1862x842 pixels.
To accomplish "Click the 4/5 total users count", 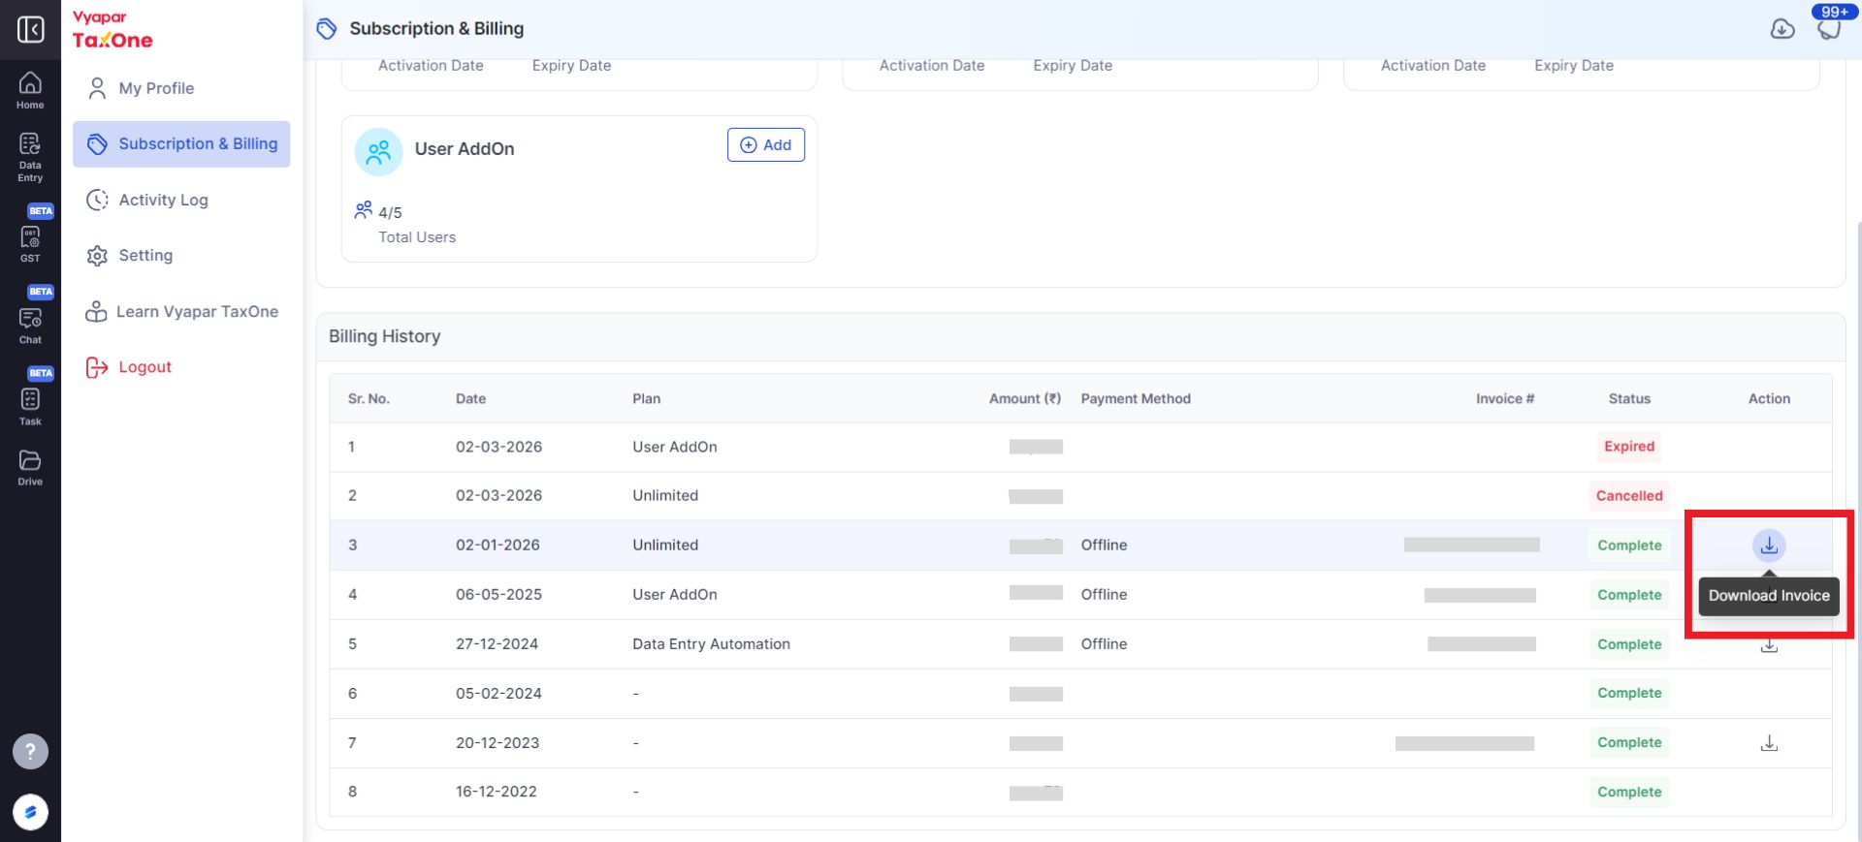I will [x=390, y=212].
